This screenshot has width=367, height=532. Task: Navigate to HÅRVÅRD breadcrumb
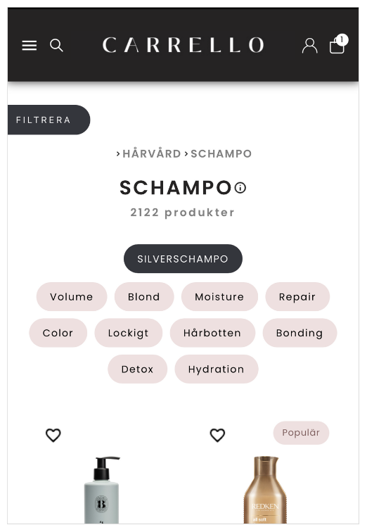[151, 153]
